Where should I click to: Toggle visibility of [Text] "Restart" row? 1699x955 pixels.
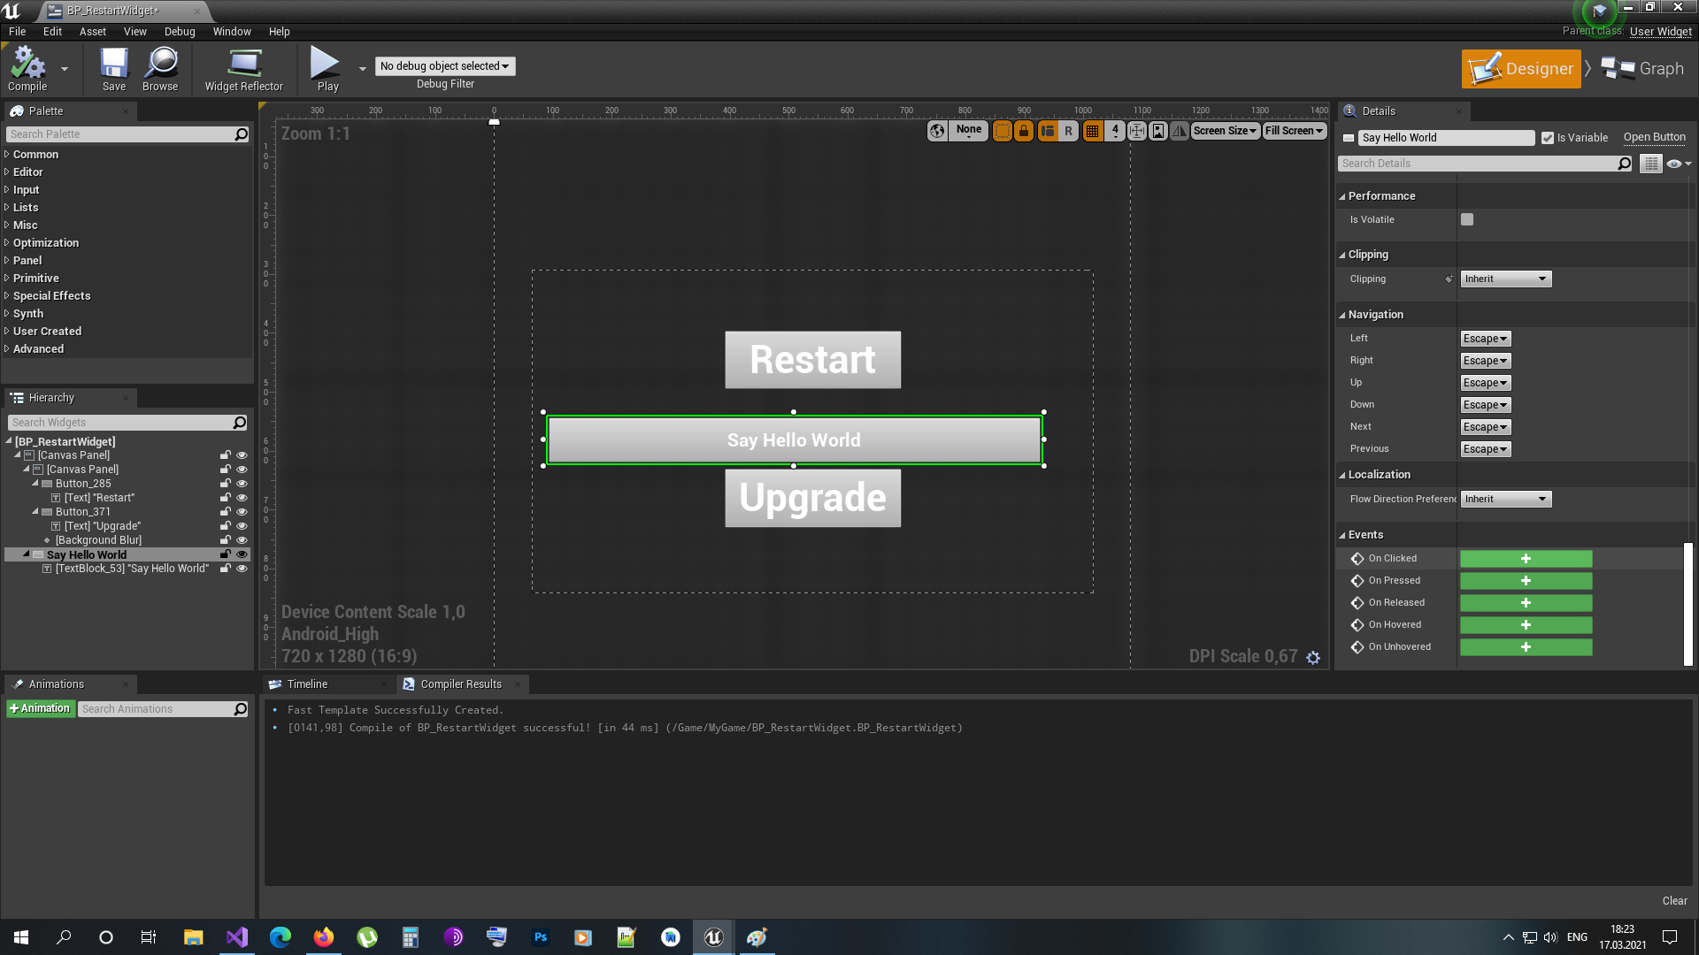click(x=242, y=498)
